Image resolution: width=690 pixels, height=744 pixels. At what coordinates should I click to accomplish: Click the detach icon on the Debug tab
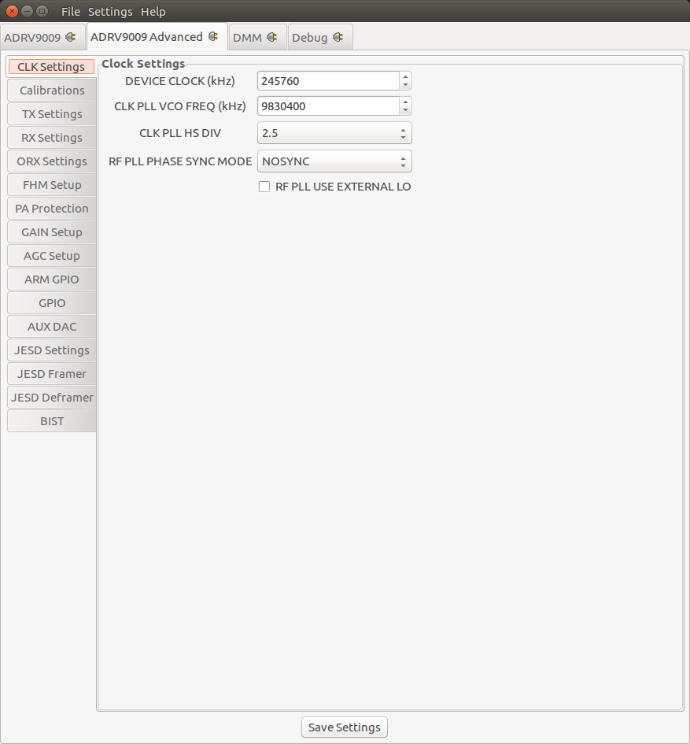pyautogui.click(x=337, y=36)
